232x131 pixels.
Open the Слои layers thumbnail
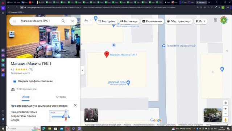point(91,115)
